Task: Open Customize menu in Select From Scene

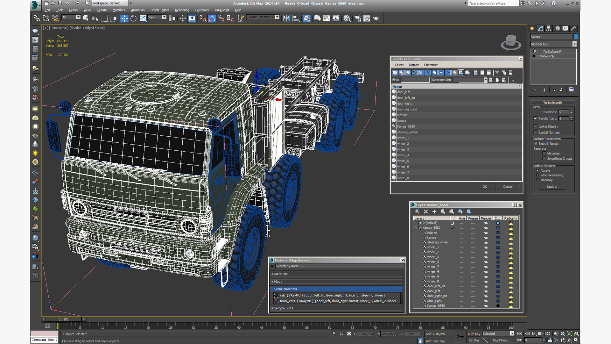Action: 431,65
